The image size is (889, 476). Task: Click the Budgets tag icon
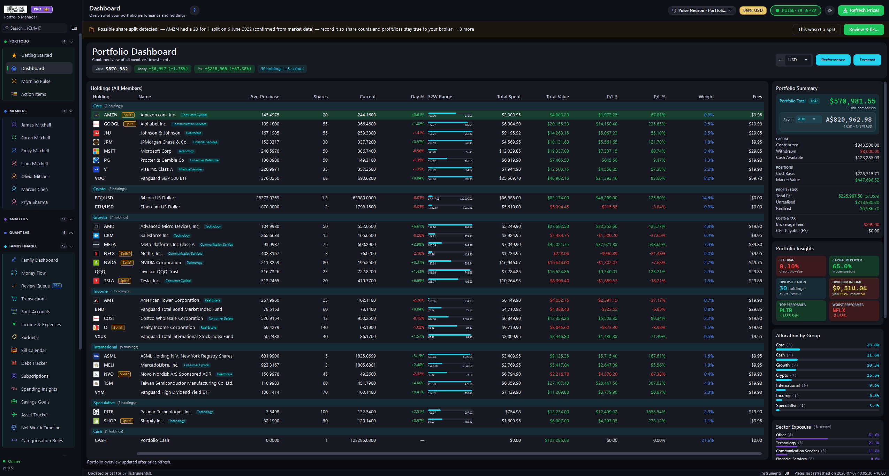pos(14,337)
